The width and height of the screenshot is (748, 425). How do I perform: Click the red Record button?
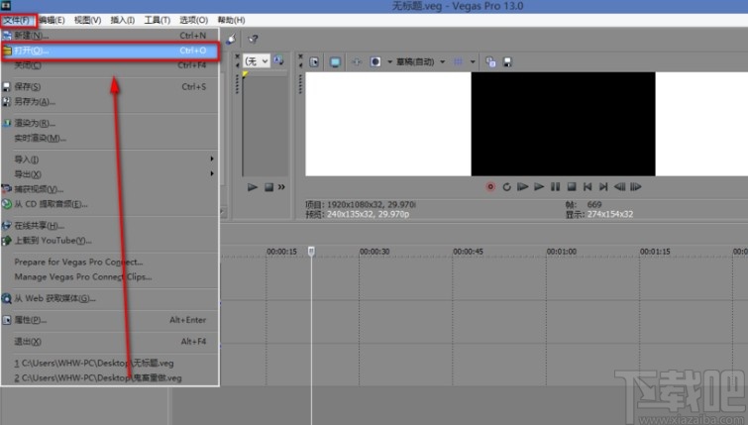(490, 187)
